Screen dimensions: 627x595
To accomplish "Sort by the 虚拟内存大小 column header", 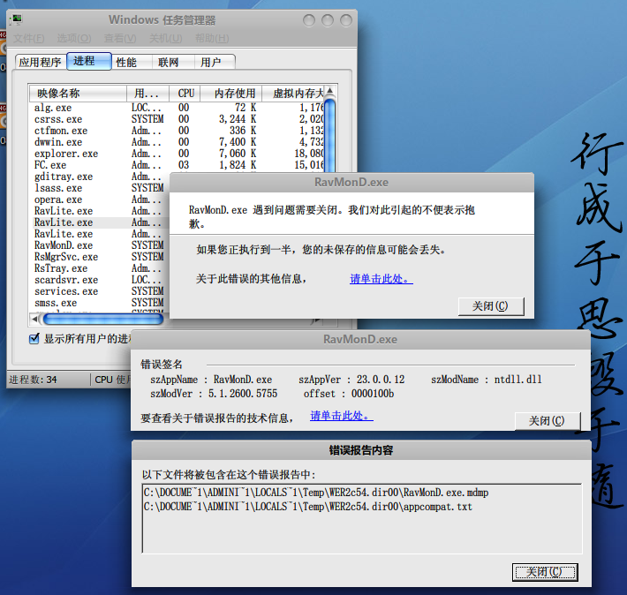I will [293, 94].
